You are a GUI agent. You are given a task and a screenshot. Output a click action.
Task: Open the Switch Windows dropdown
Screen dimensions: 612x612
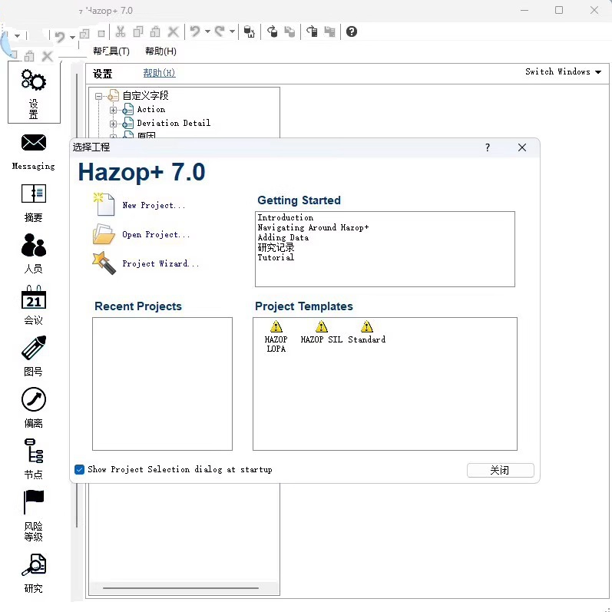563,72
